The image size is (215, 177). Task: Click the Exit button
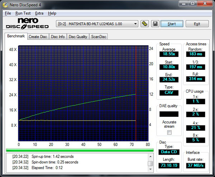coord(197,24)
